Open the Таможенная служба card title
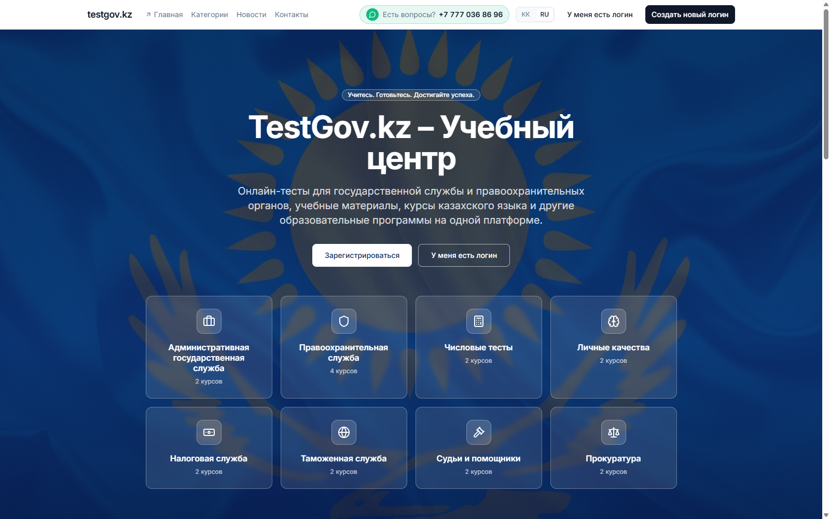The image size is (830, 519). (344, 459)
